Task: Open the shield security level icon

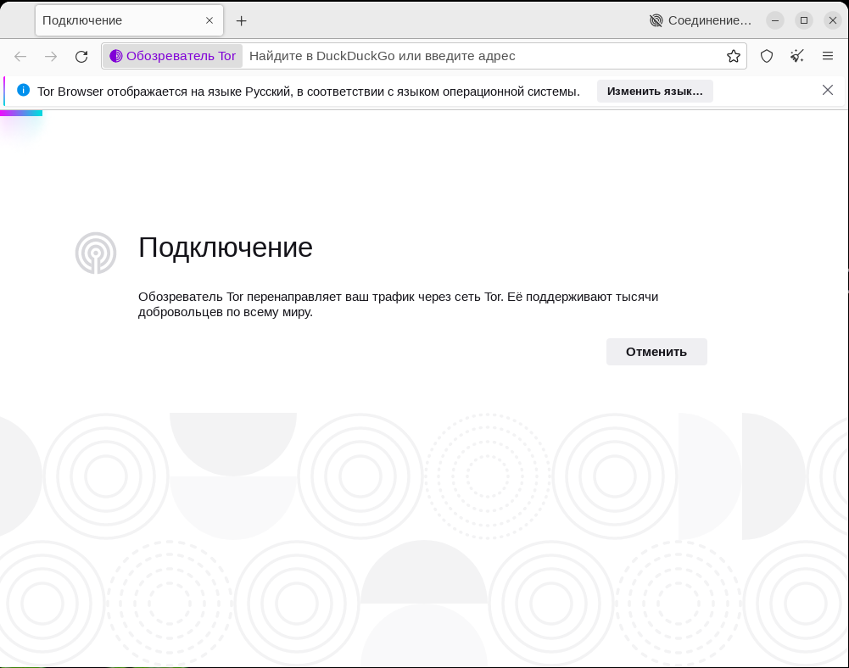Action: coord(766,56)
